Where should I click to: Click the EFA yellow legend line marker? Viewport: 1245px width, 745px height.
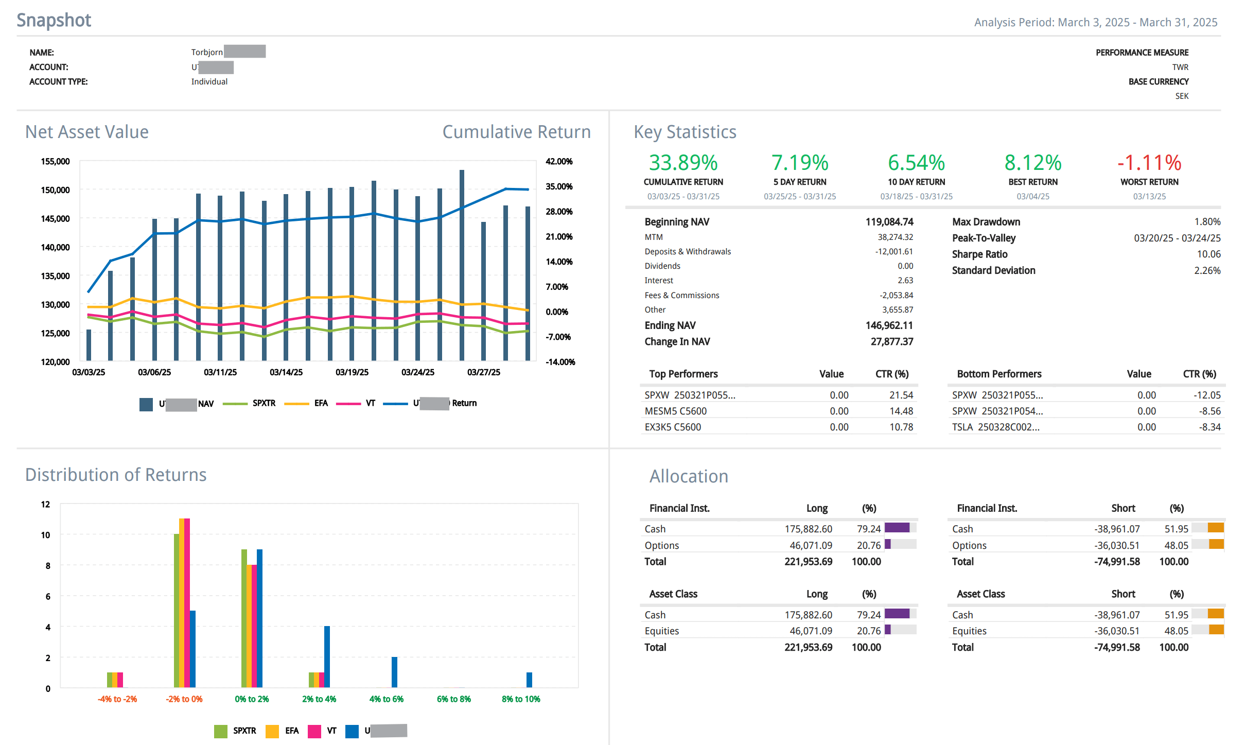point(296,404)
